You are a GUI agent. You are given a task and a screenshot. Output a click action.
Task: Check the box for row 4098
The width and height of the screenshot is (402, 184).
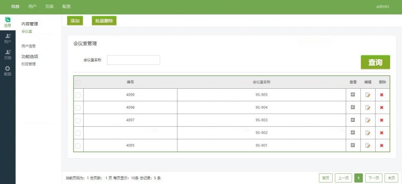pyautogui.click(x=78, y=108)
